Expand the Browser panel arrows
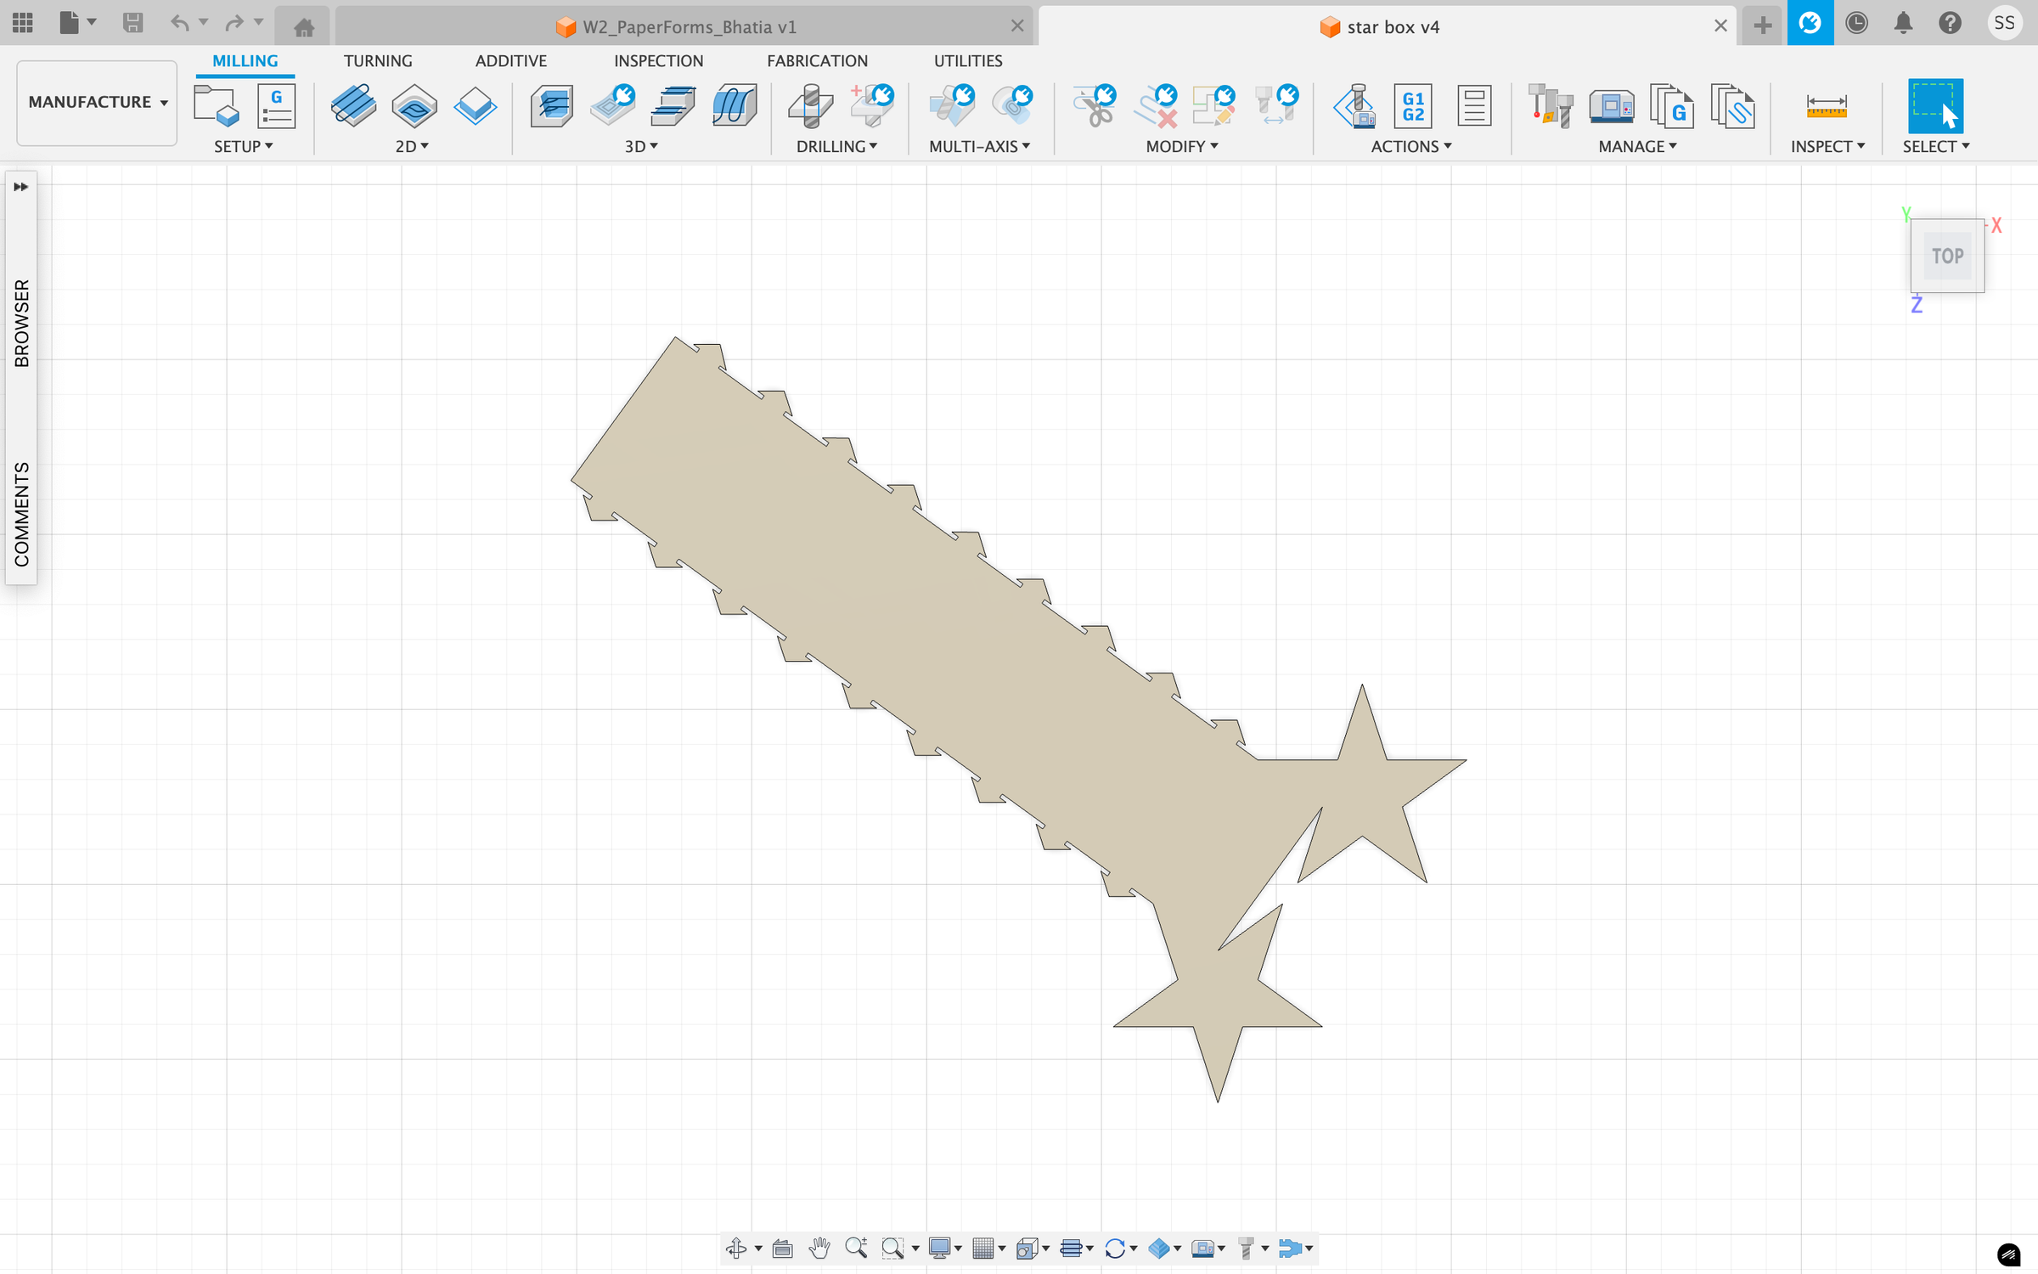 (20, 187)
